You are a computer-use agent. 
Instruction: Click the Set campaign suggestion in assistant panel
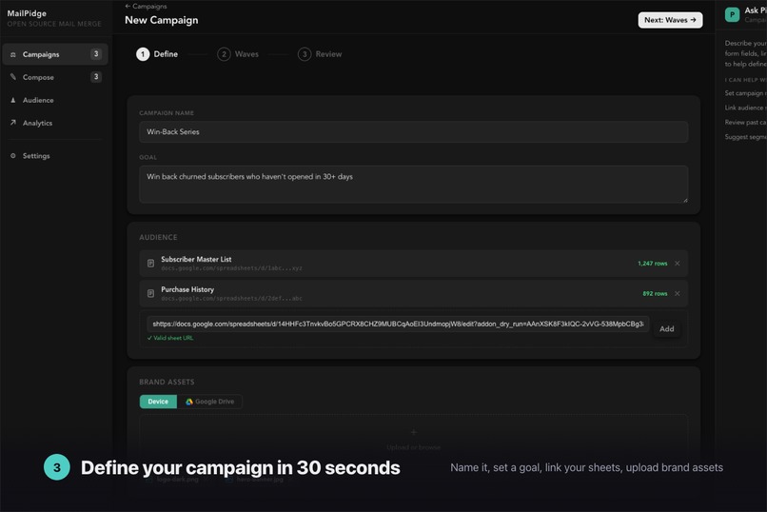pyautogui.click(x=745, y=93)
